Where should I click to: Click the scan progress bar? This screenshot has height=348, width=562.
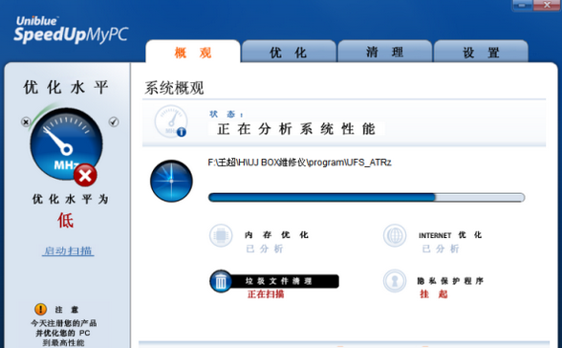coord(366,197)
